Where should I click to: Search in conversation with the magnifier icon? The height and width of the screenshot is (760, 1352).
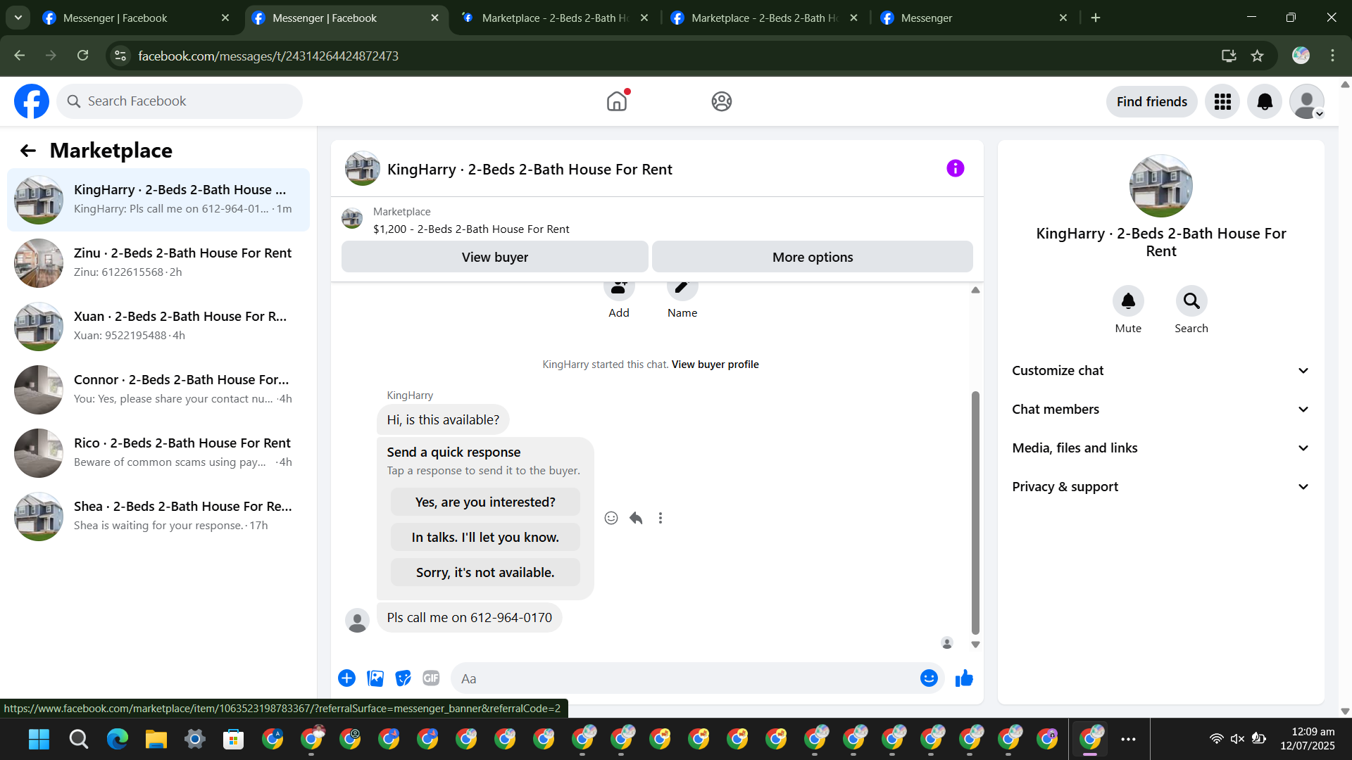[1191, 301]
